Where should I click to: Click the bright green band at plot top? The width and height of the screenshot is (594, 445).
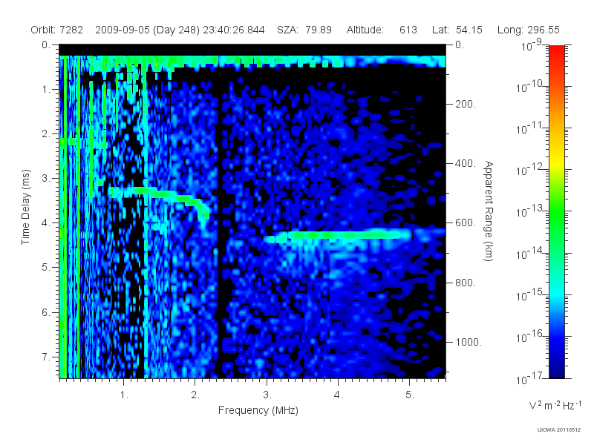point(252,62)
